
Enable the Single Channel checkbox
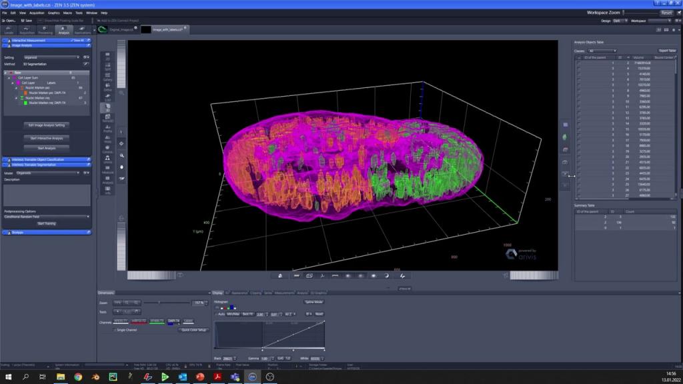pyautogui.click(x=115, y=330)
